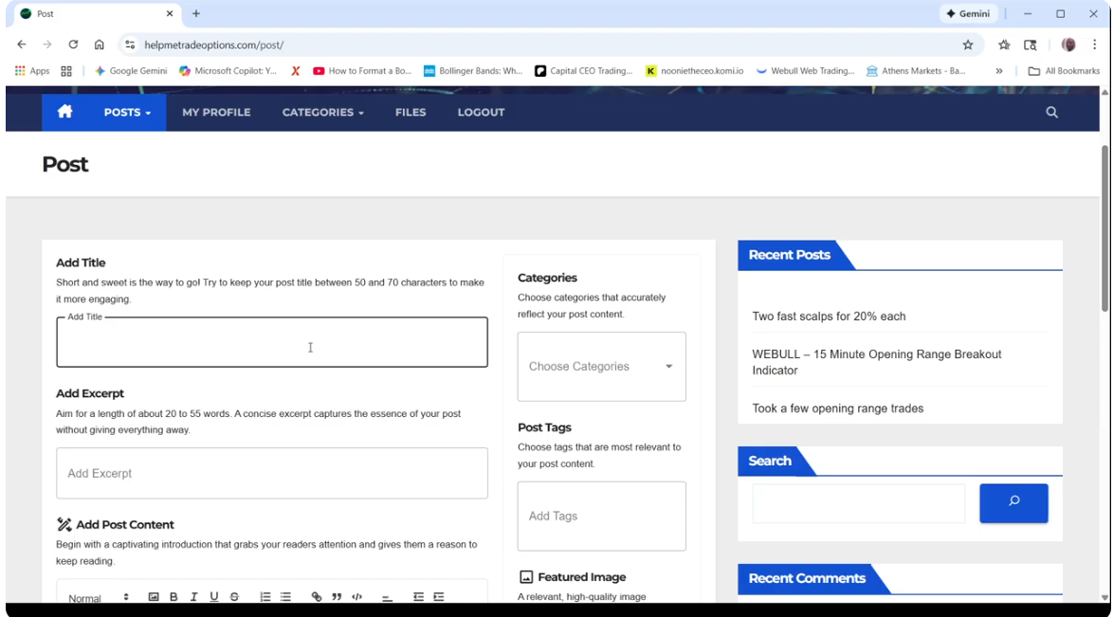Apply strikethrough formatting in the editor
The height and width of the screenshot is (617, 1113).
234,596
